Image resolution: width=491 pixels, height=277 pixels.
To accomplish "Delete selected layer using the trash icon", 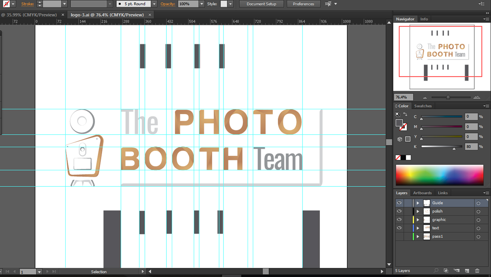I will (x=477, y=270).
